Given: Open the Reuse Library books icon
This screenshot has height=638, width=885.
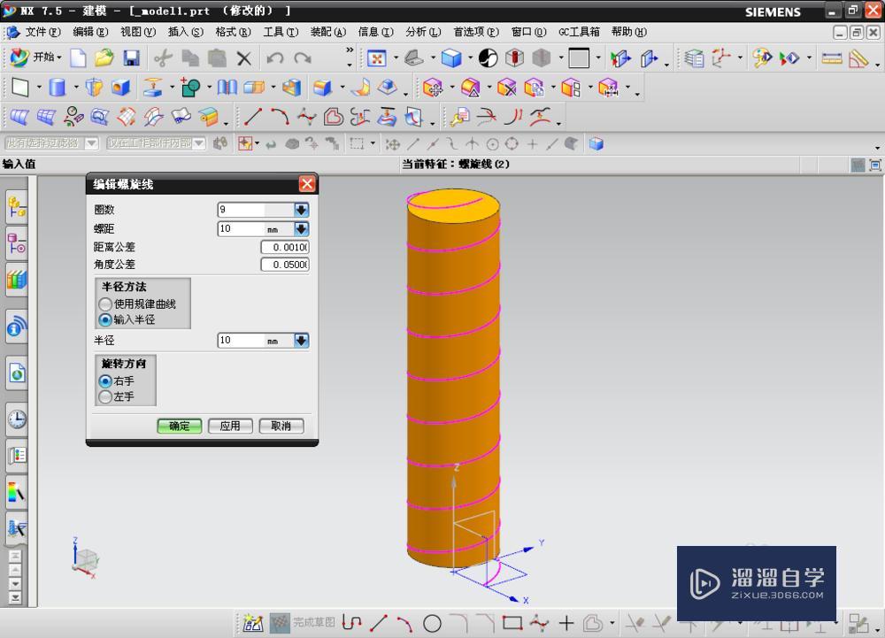Looking at the screenshot, I should pyautogui.click(x=17, y=280).
